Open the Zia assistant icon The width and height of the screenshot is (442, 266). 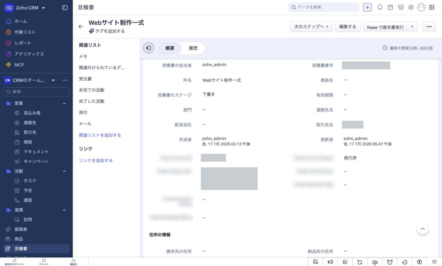pyautogui.click(x=375, y=262)
